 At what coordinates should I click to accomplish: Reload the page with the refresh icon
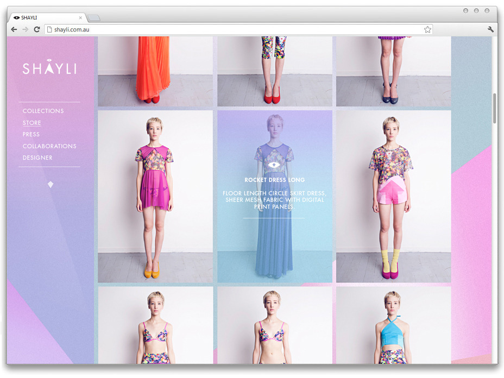[37, 29]
